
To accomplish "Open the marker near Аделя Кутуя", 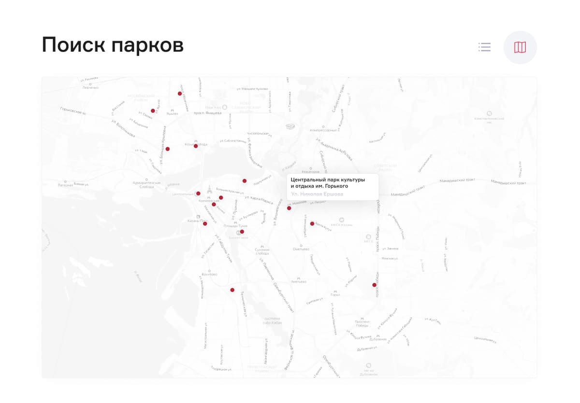I will tap(312, 223).
